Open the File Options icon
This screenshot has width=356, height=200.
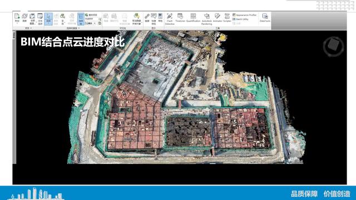[x=40, y=19]
